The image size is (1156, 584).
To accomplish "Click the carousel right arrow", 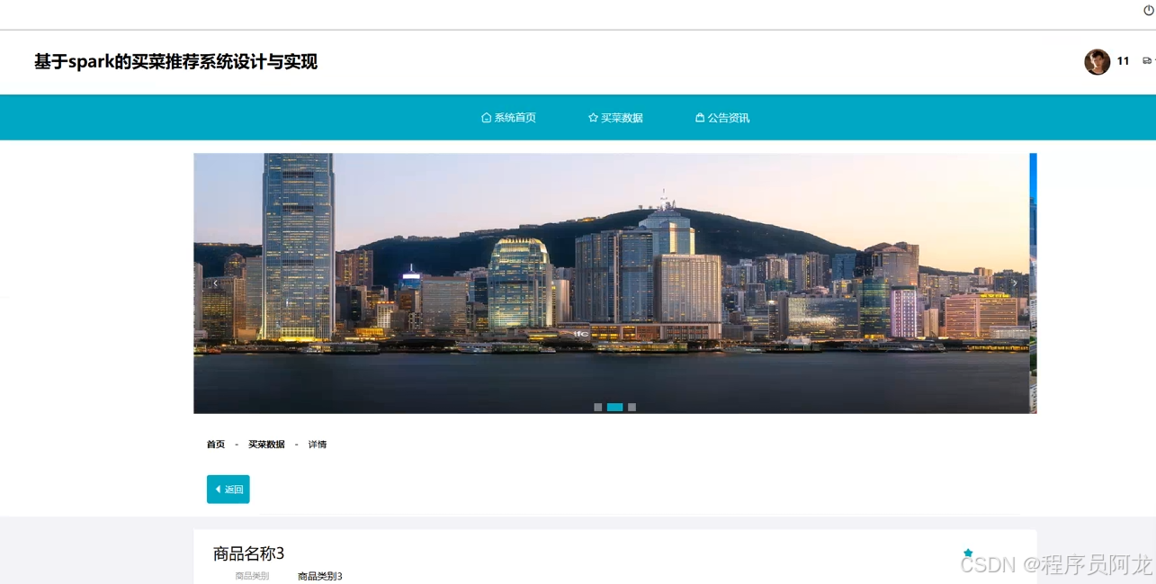I will coord(1015,283).
